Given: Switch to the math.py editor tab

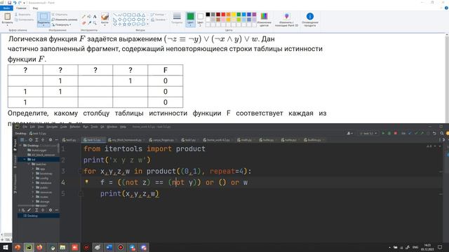Looking at the screenshot, I should [x=246, y=140].
